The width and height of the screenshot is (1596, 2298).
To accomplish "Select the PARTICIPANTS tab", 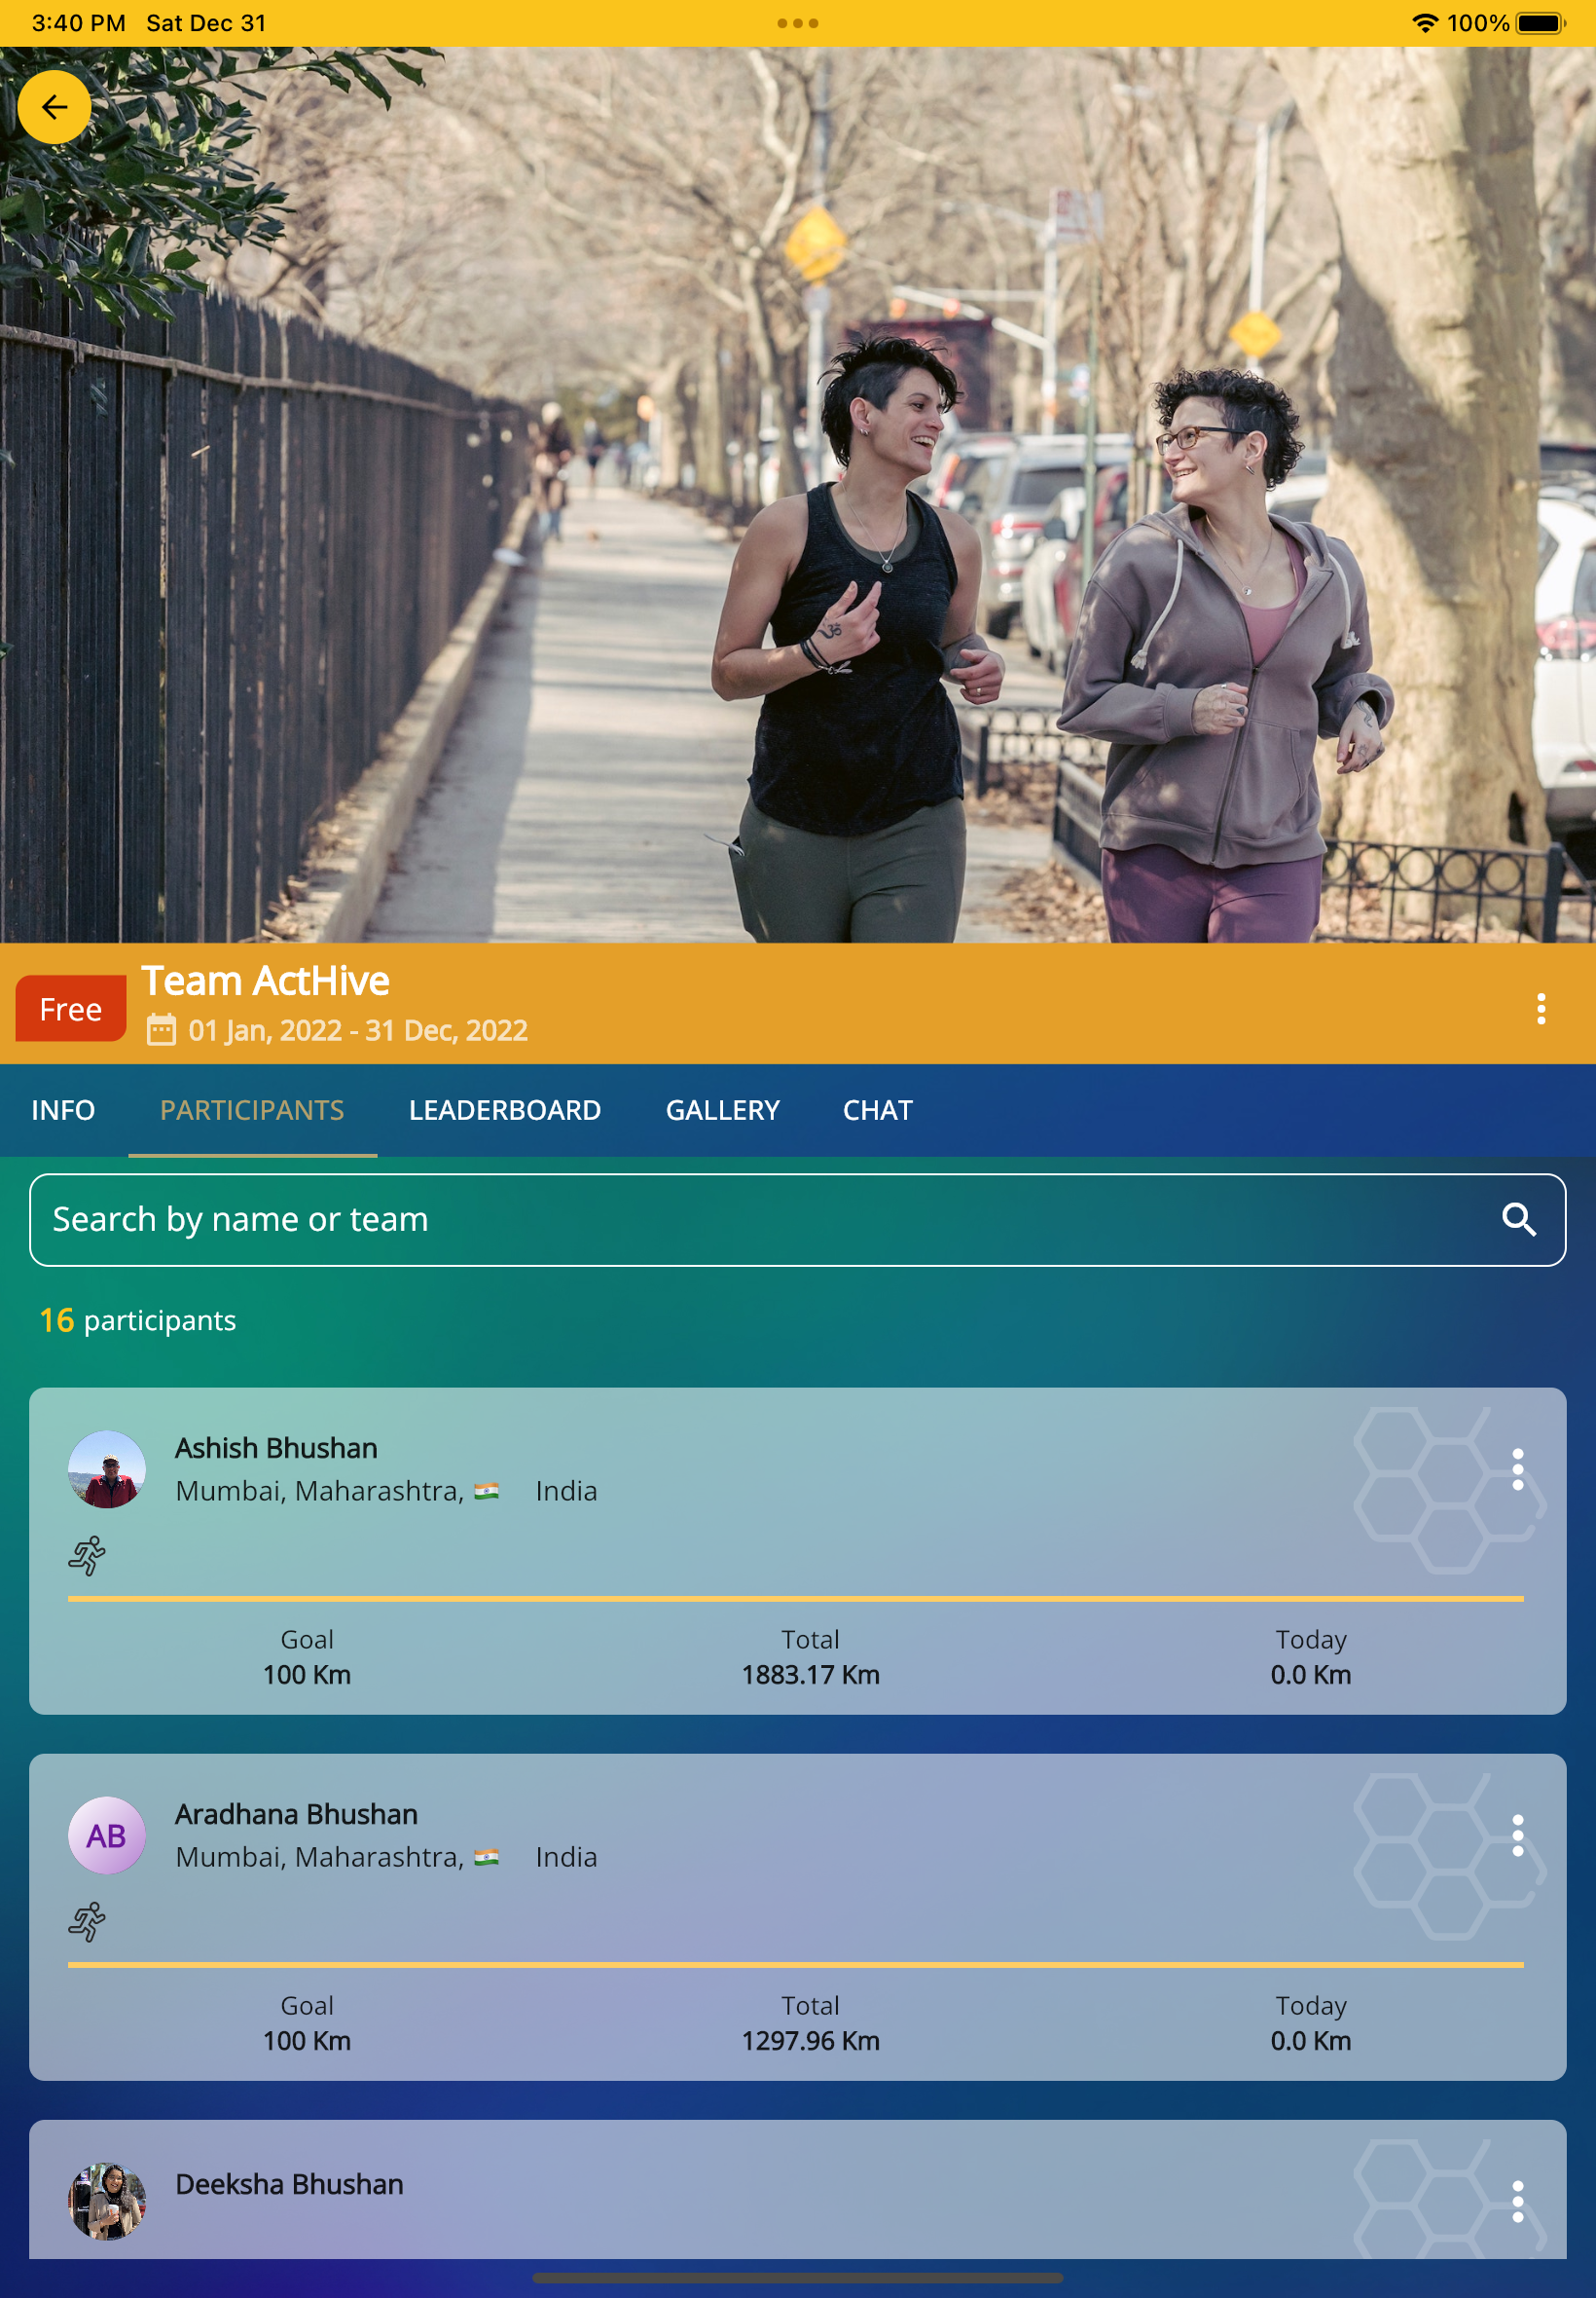I will (x=252, y=1109).
